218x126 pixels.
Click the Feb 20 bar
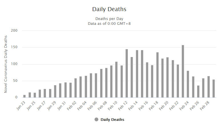167,77
